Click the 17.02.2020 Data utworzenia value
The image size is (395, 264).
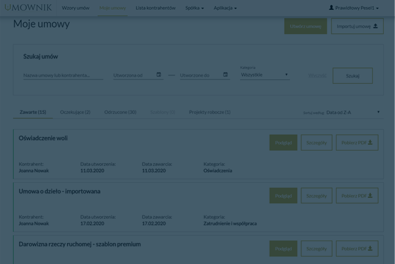(x=93, y=223)
